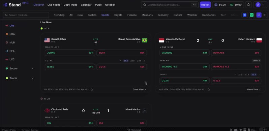Switch to the Trending category tab
Screen dimensions: 269x131
click(59, 15)
